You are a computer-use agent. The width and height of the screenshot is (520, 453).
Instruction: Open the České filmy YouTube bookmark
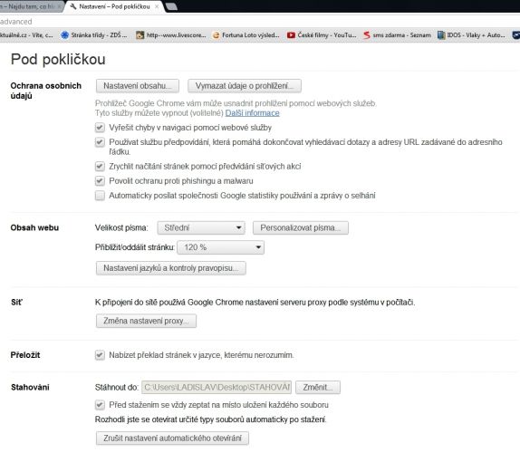coord(322,35)
